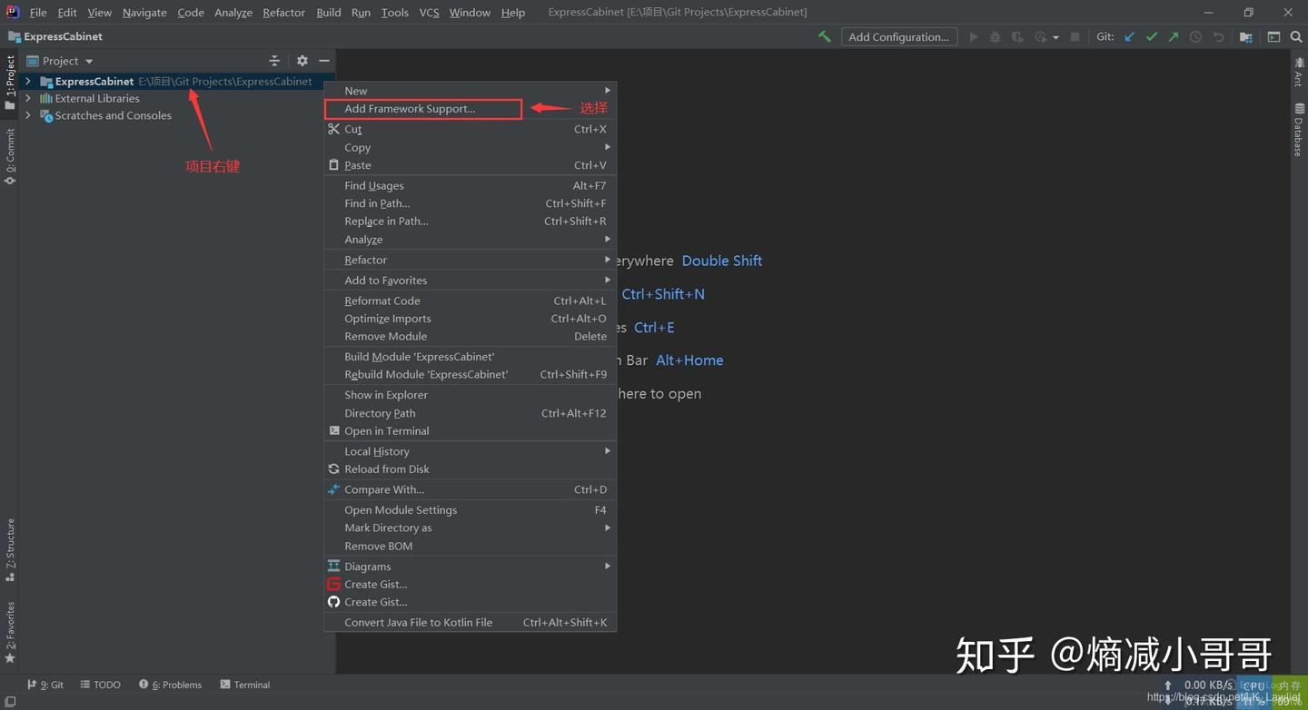Viewport: 1308px width, 710px height.
Task: Click the Run play icon
Action: (974, 37)
